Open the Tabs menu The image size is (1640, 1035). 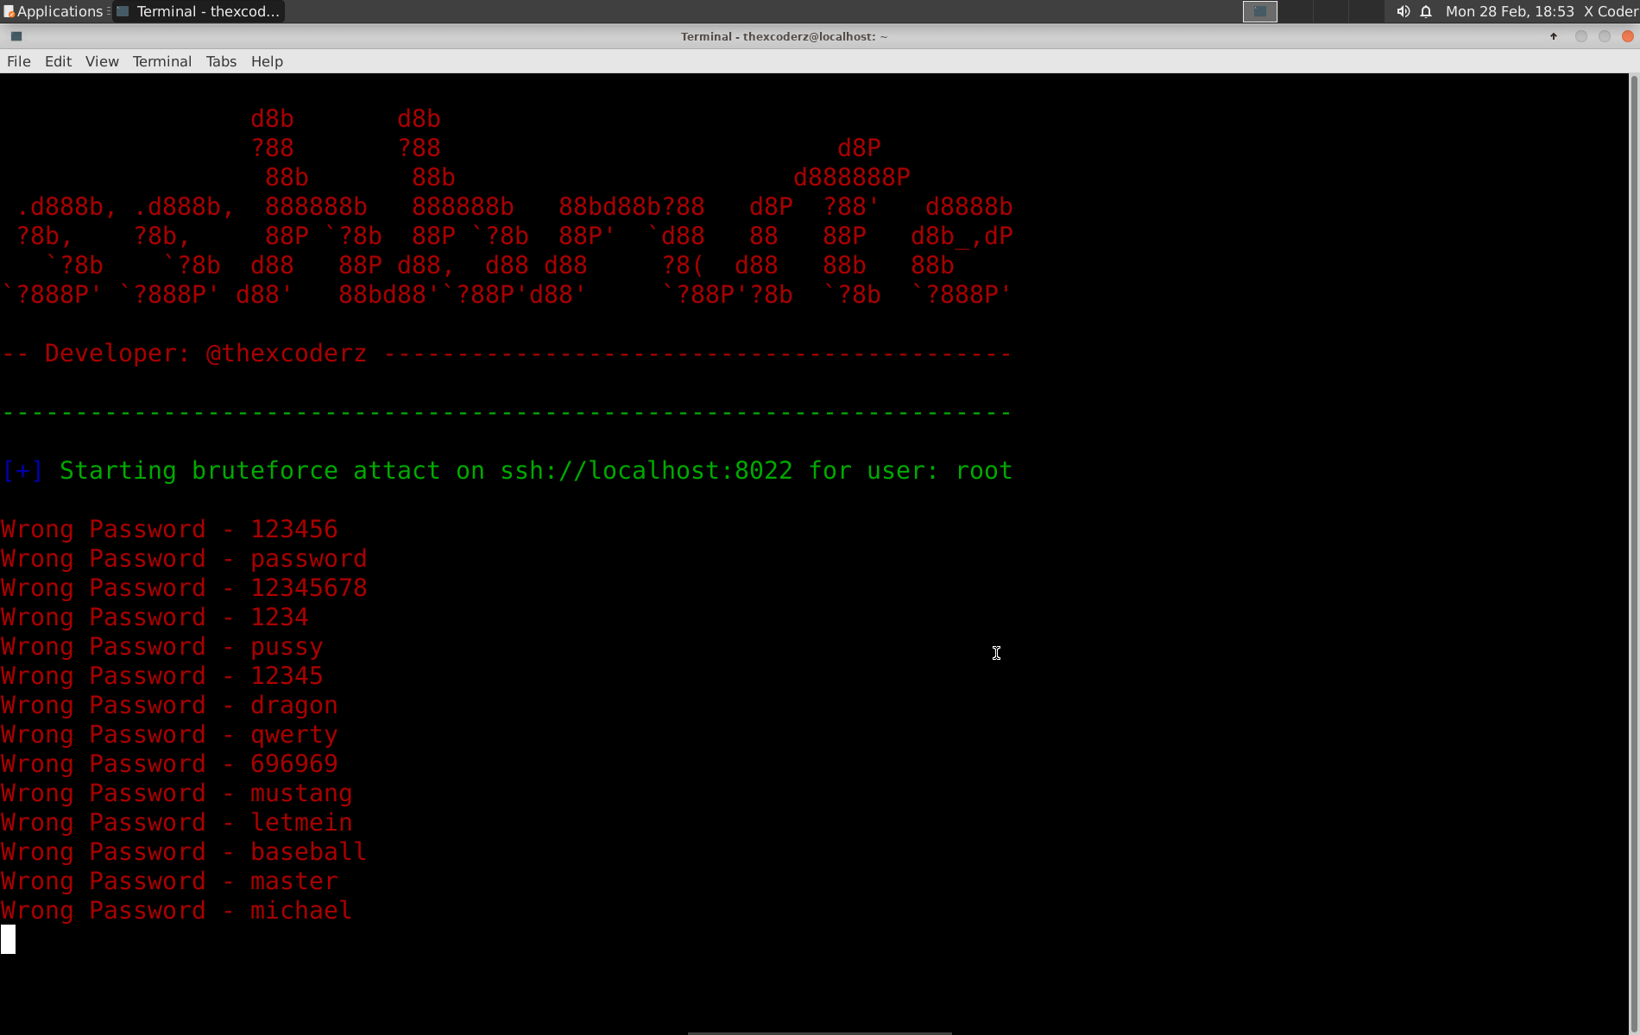point(221,61)
